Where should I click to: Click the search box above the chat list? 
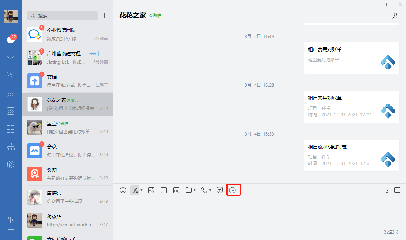point(62,16)
